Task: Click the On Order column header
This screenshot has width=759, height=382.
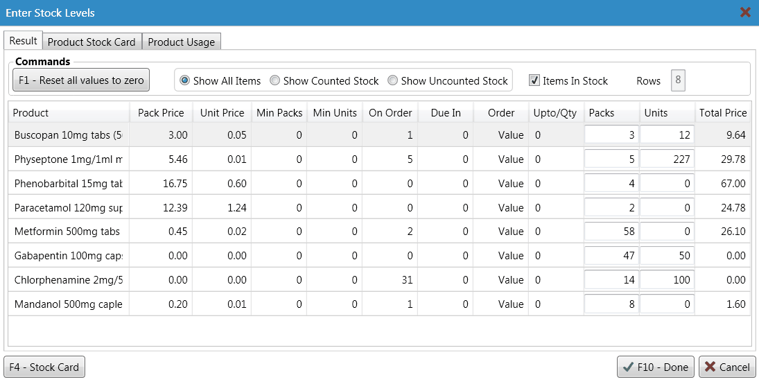Action: point(390,113)
